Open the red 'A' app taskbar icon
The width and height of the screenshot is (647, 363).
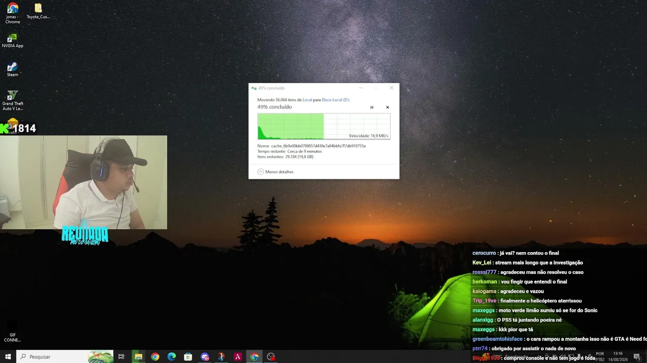238,356
